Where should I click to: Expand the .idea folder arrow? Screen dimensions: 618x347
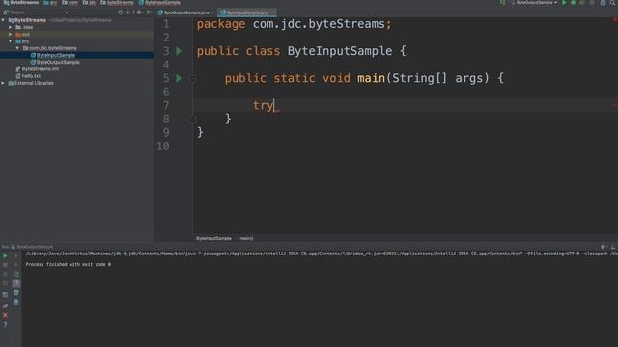pos(11,27)
